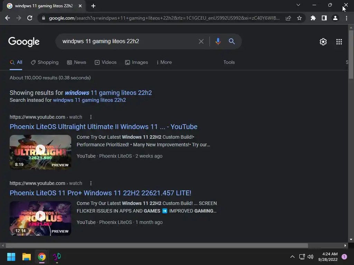Screen dimensions: 354x265
Task: Click 'YouTube · Phoenix LiteOS · 1 month ago' text
Action: click(x=120, y=222)
